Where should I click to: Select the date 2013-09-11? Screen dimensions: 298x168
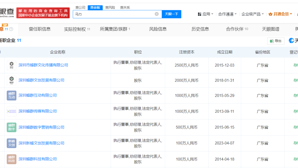pos(224,111)
